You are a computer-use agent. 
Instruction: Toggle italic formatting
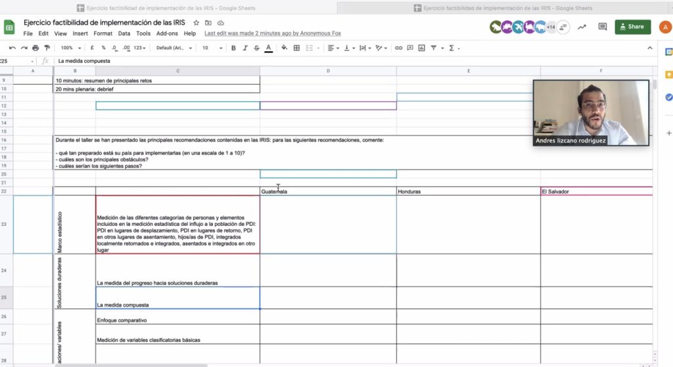tap(244, 48)
